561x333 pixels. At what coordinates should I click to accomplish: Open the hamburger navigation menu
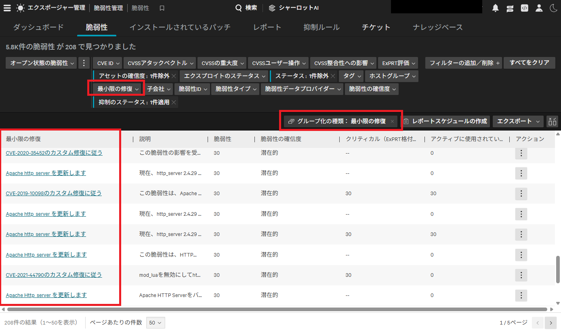(7, 8)
